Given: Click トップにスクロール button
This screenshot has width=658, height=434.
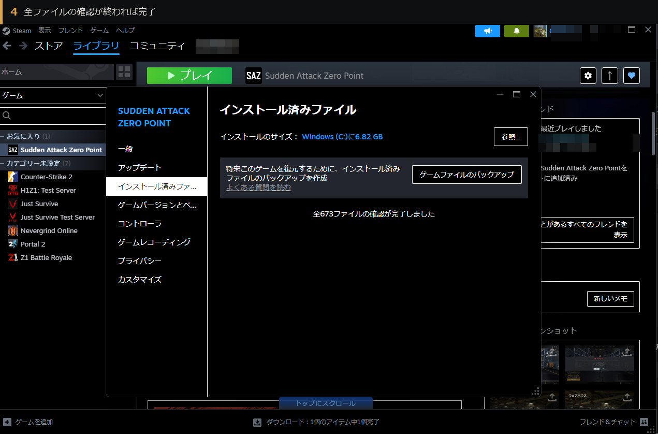Looking at the screenshot, I should pos(326,403).
